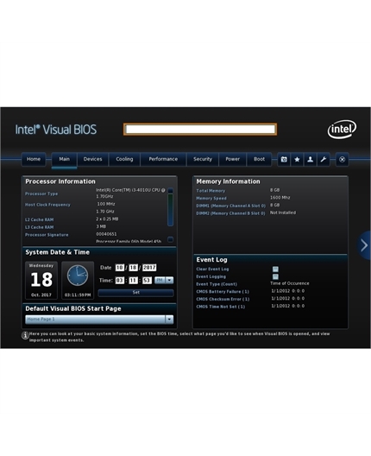The width and height of the screenshot is (371, 456).
Task: Click the time seconds field
Action: (147, 281)
